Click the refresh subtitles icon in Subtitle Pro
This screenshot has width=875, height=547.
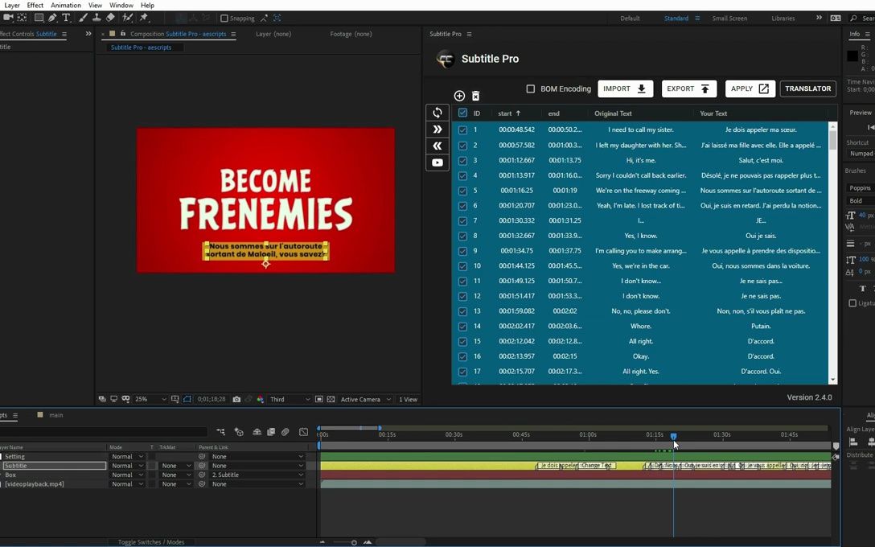[x=437, y=113]
